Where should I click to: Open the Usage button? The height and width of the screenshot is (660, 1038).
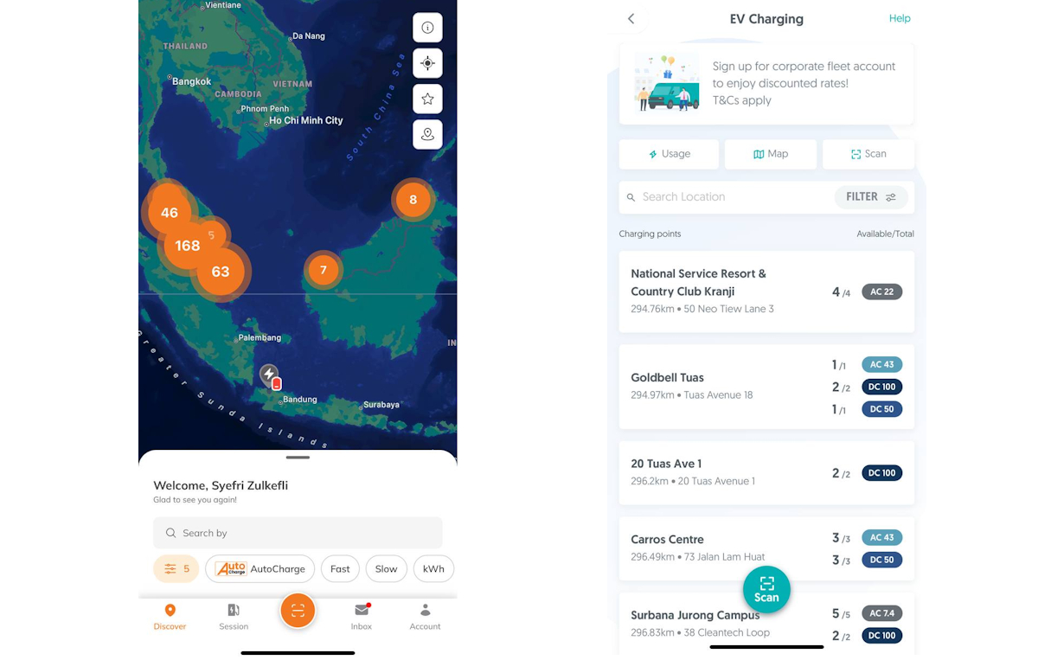[669, 154]
